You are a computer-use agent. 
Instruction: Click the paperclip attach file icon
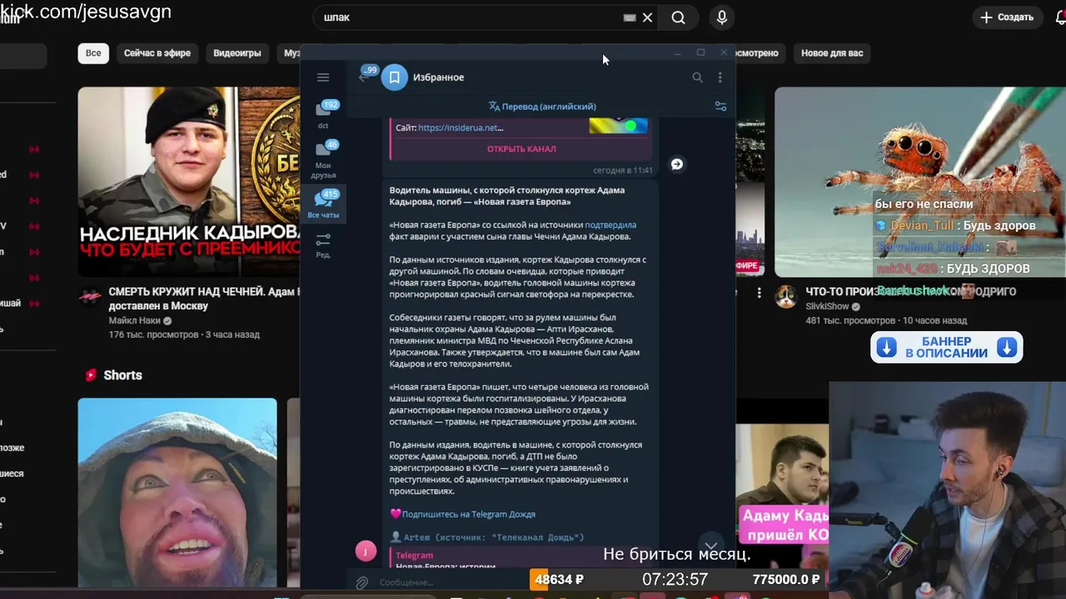pos(361,583)
